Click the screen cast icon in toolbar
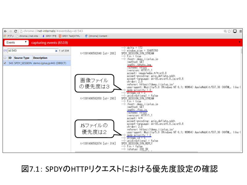 pos(235,31)
